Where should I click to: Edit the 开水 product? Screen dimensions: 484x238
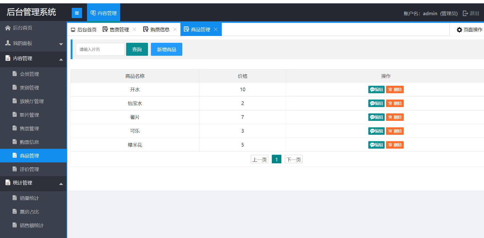click(377, 90)
